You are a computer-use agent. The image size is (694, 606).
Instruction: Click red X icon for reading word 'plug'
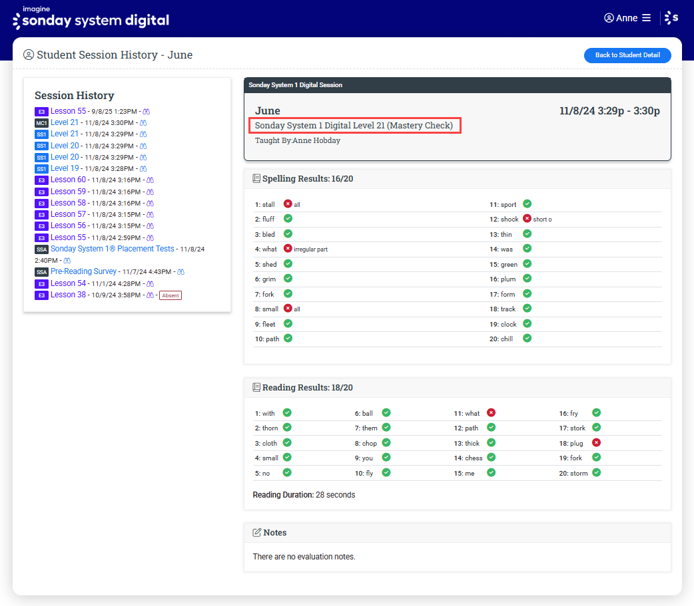[597, 443]
